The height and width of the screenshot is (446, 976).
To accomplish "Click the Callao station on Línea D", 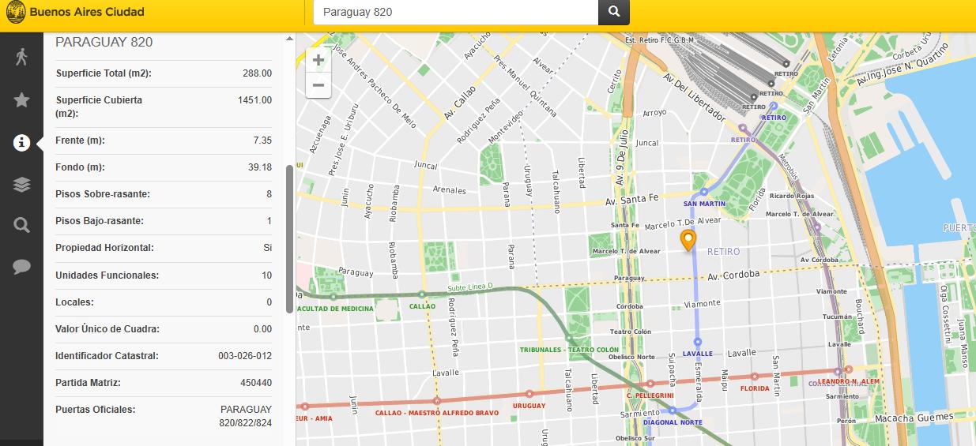I will click(x=422, y=295).
